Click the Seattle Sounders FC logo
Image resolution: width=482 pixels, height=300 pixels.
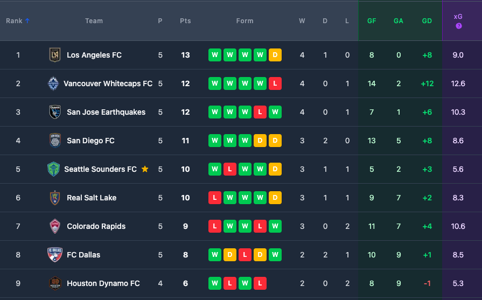coord(54,169)
